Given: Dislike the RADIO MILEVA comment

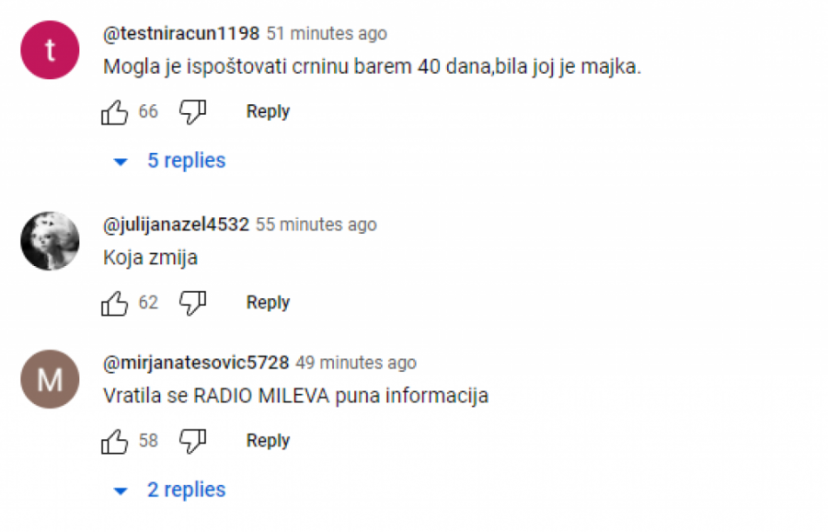Looking at the screenshot, I should (193, 441).
